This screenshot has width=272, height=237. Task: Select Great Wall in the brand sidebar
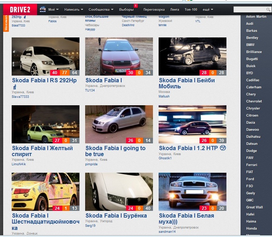tap(254, 207)
